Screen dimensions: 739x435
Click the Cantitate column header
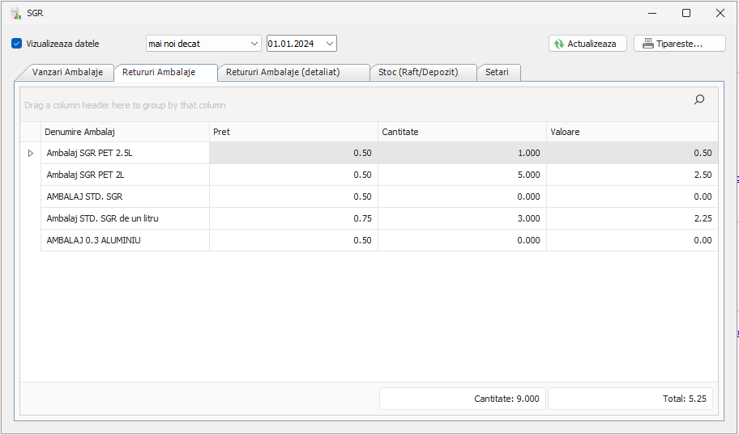click(462, 132)
